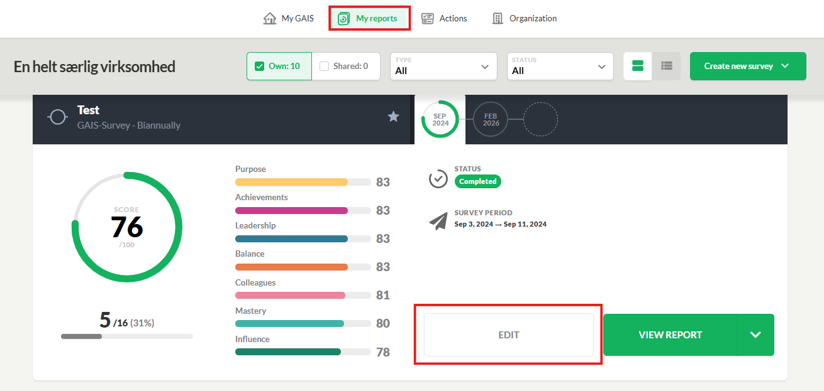
Task: Click the Completed status badge
Action: click(x=478, y=181)
